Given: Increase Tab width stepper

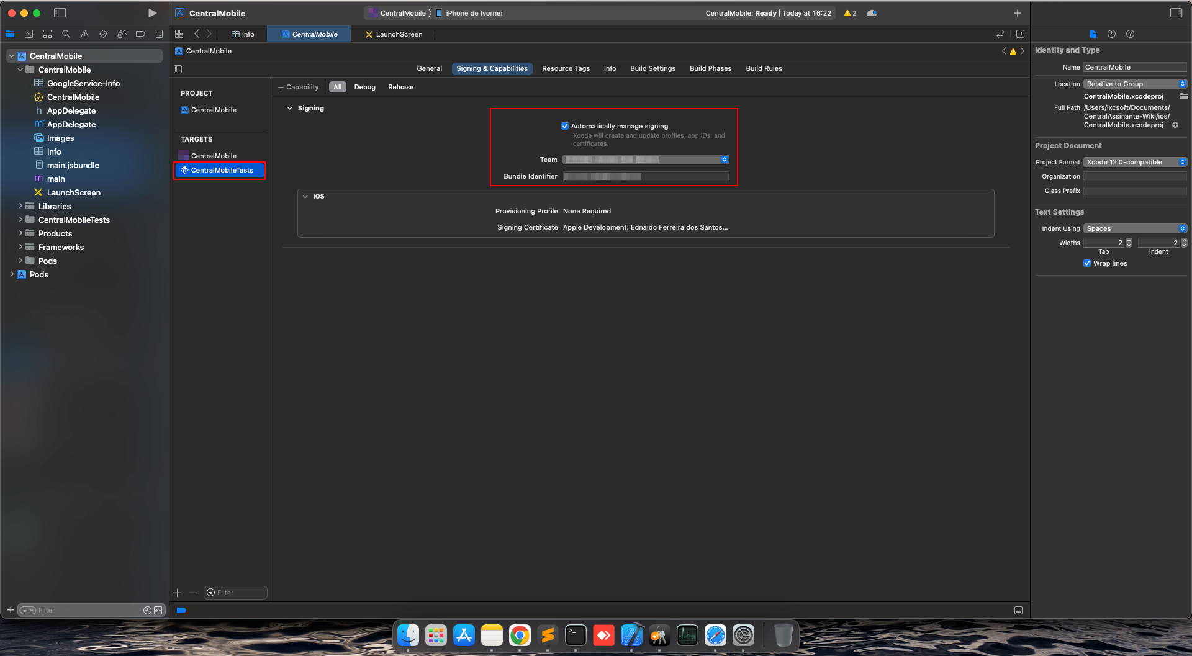Looking at the screenshot, I should click(x=1129, y=241).
